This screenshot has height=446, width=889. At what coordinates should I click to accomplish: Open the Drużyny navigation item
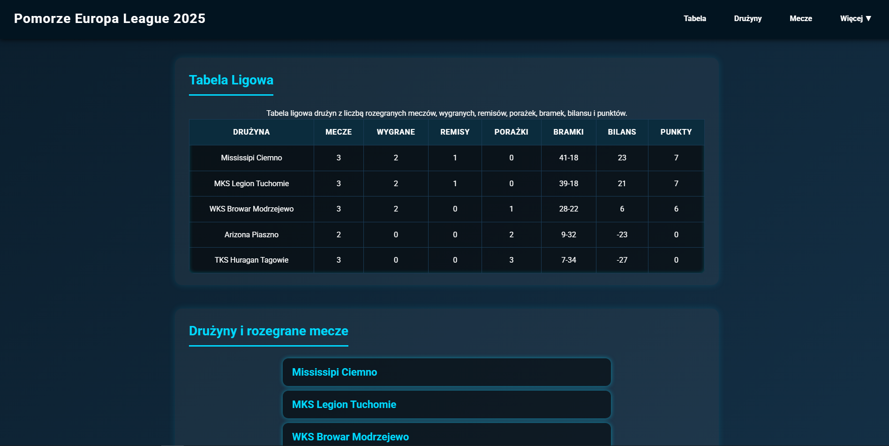tap(747, 19)
